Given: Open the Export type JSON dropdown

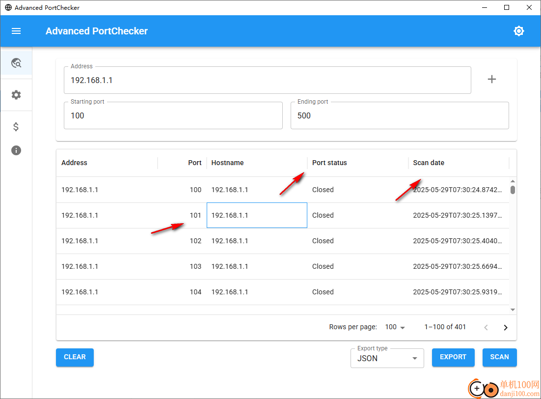Looking at the screenshot, I should 387,358.
